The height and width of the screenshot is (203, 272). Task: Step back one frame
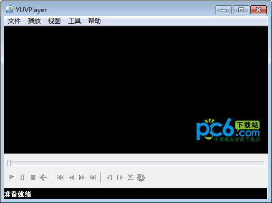pos(109,178)
